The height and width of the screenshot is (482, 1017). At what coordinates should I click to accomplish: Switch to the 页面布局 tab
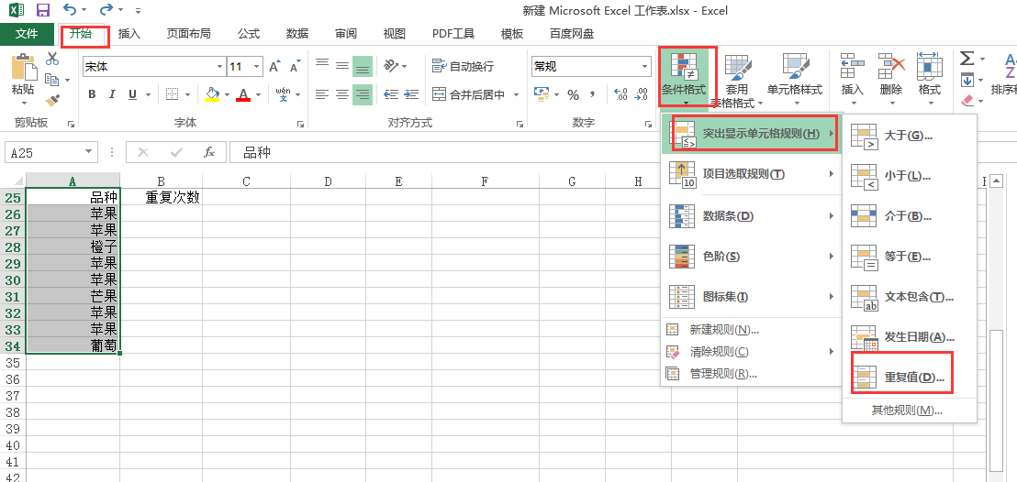pyautogui.click(x=189, y=34)
